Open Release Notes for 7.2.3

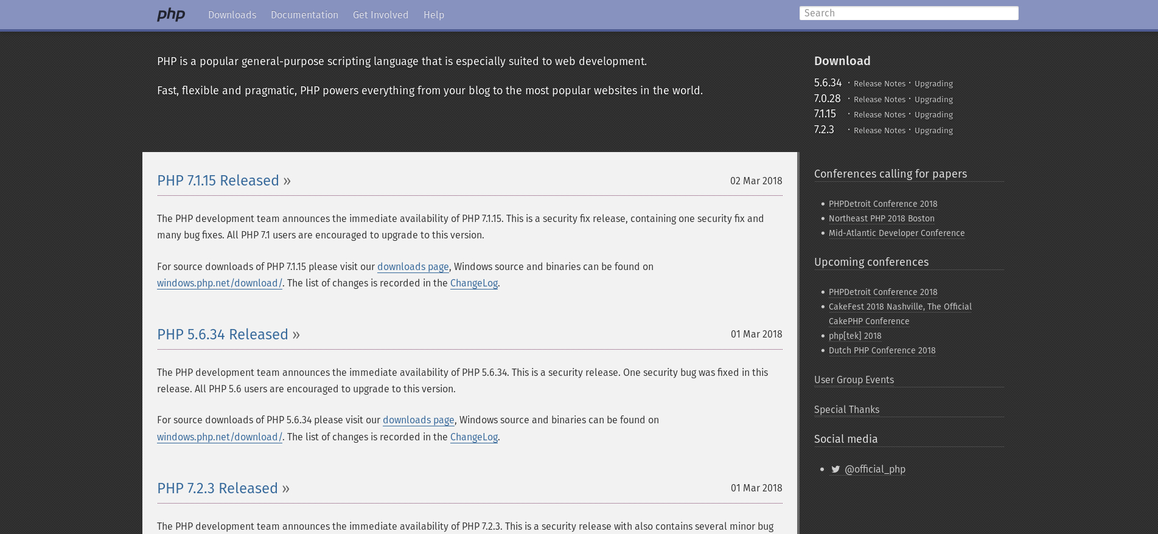tap(879, 131)
